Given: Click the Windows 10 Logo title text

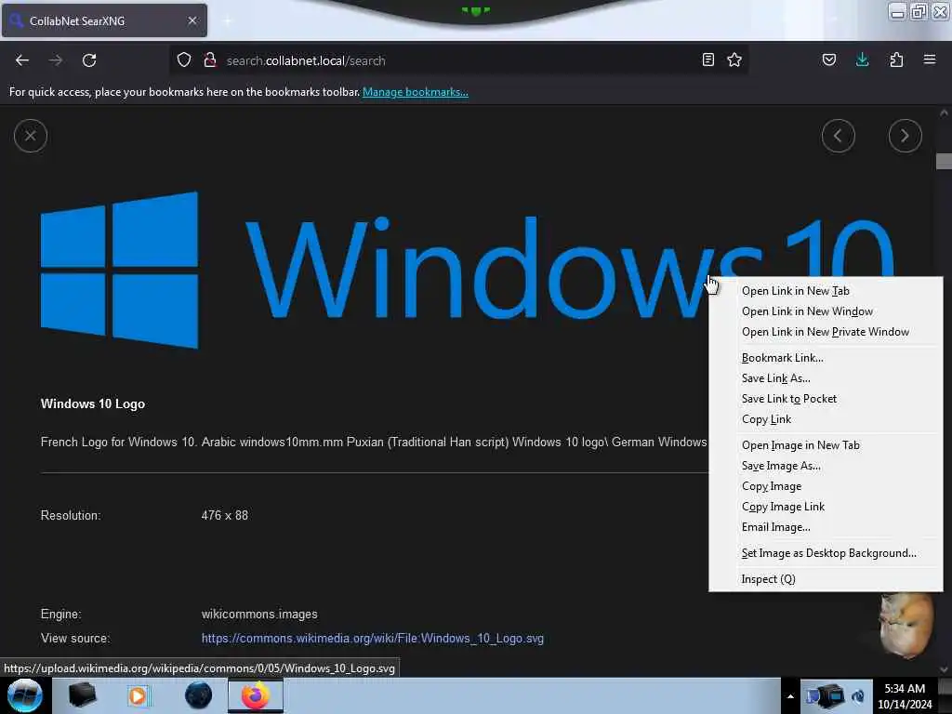Looking at the screenshot, I should pos(93,403).
